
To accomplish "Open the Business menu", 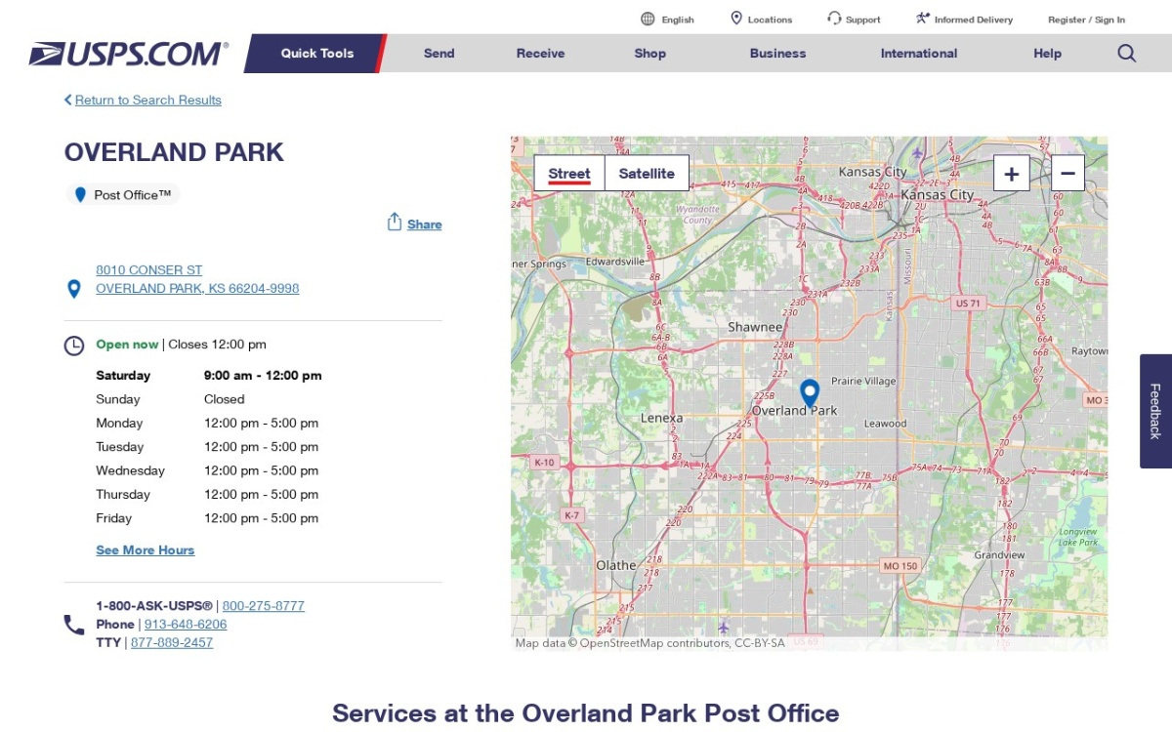I will 778,54.
